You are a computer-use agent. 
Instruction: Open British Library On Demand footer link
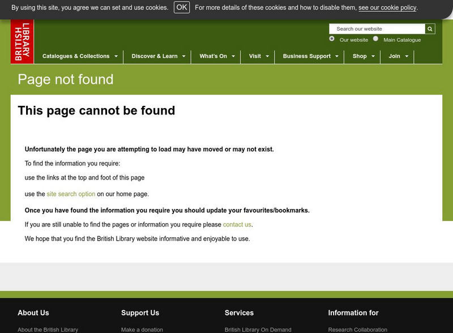258,330
